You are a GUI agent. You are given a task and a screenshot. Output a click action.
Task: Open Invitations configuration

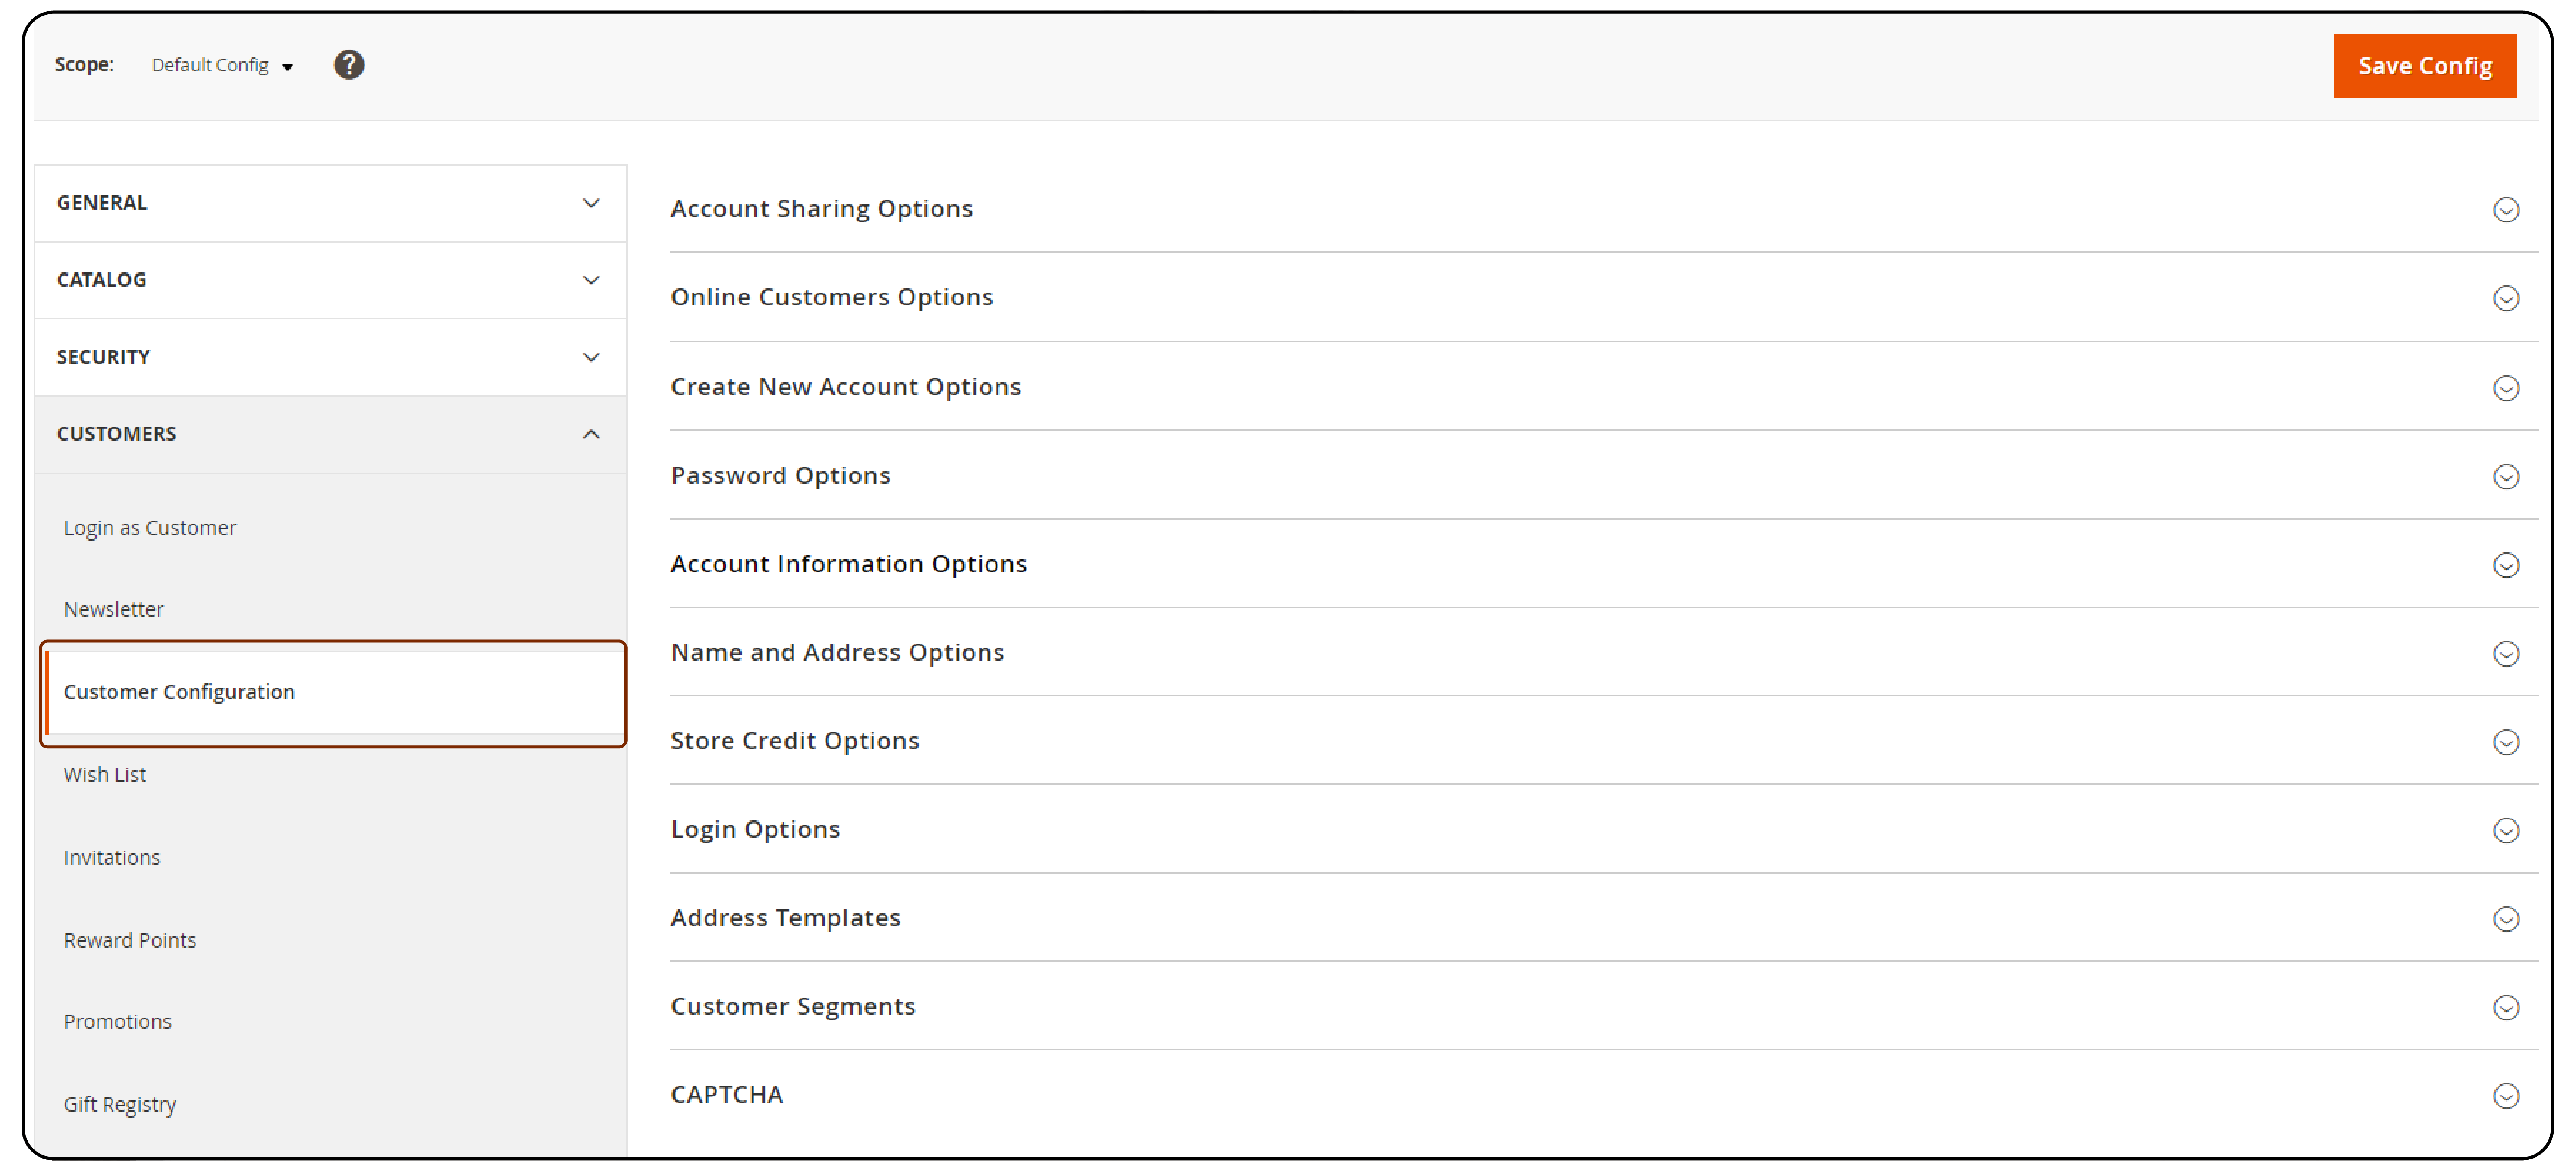coord(111,857)
